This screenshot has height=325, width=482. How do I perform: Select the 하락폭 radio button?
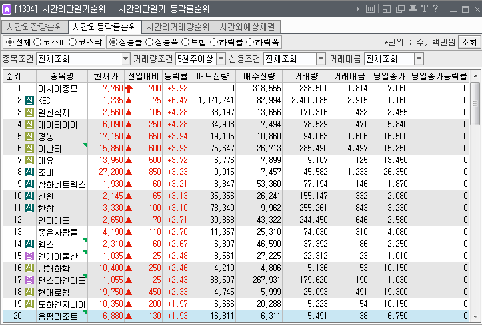tap(250, 42)
